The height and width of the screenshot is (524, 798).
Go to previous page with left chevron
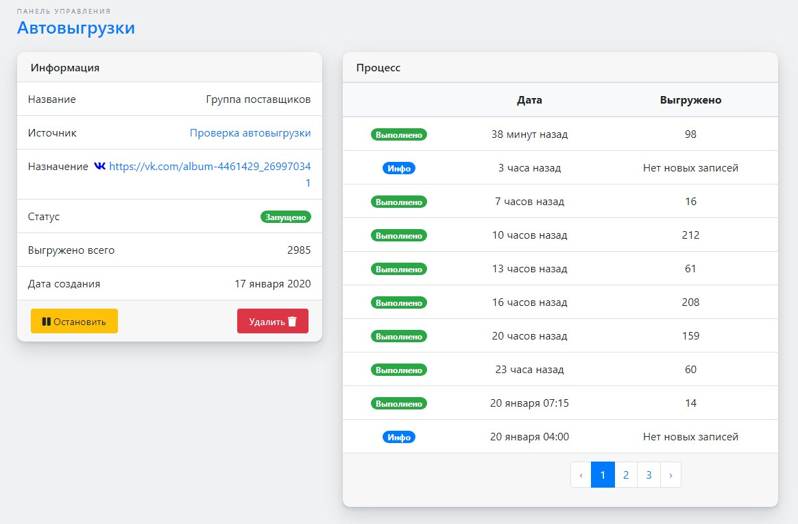click(x=581, y=475)
